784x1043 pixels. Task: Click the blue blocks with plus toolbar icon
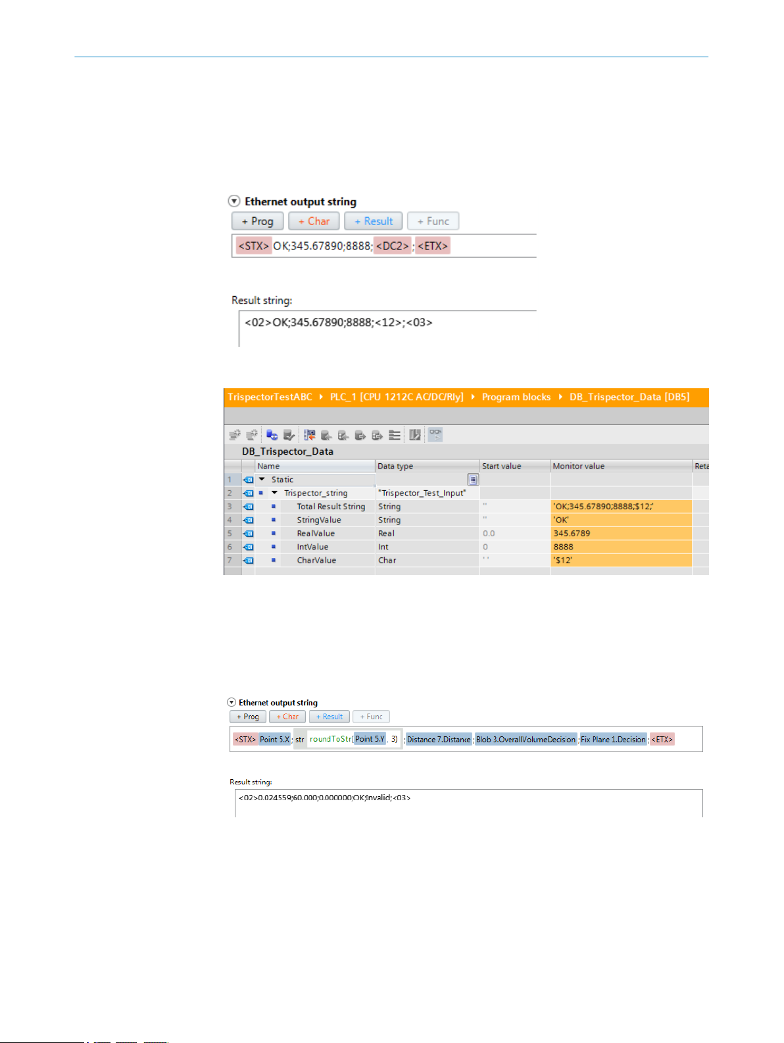pyautogui.click(x=272, y=435)
